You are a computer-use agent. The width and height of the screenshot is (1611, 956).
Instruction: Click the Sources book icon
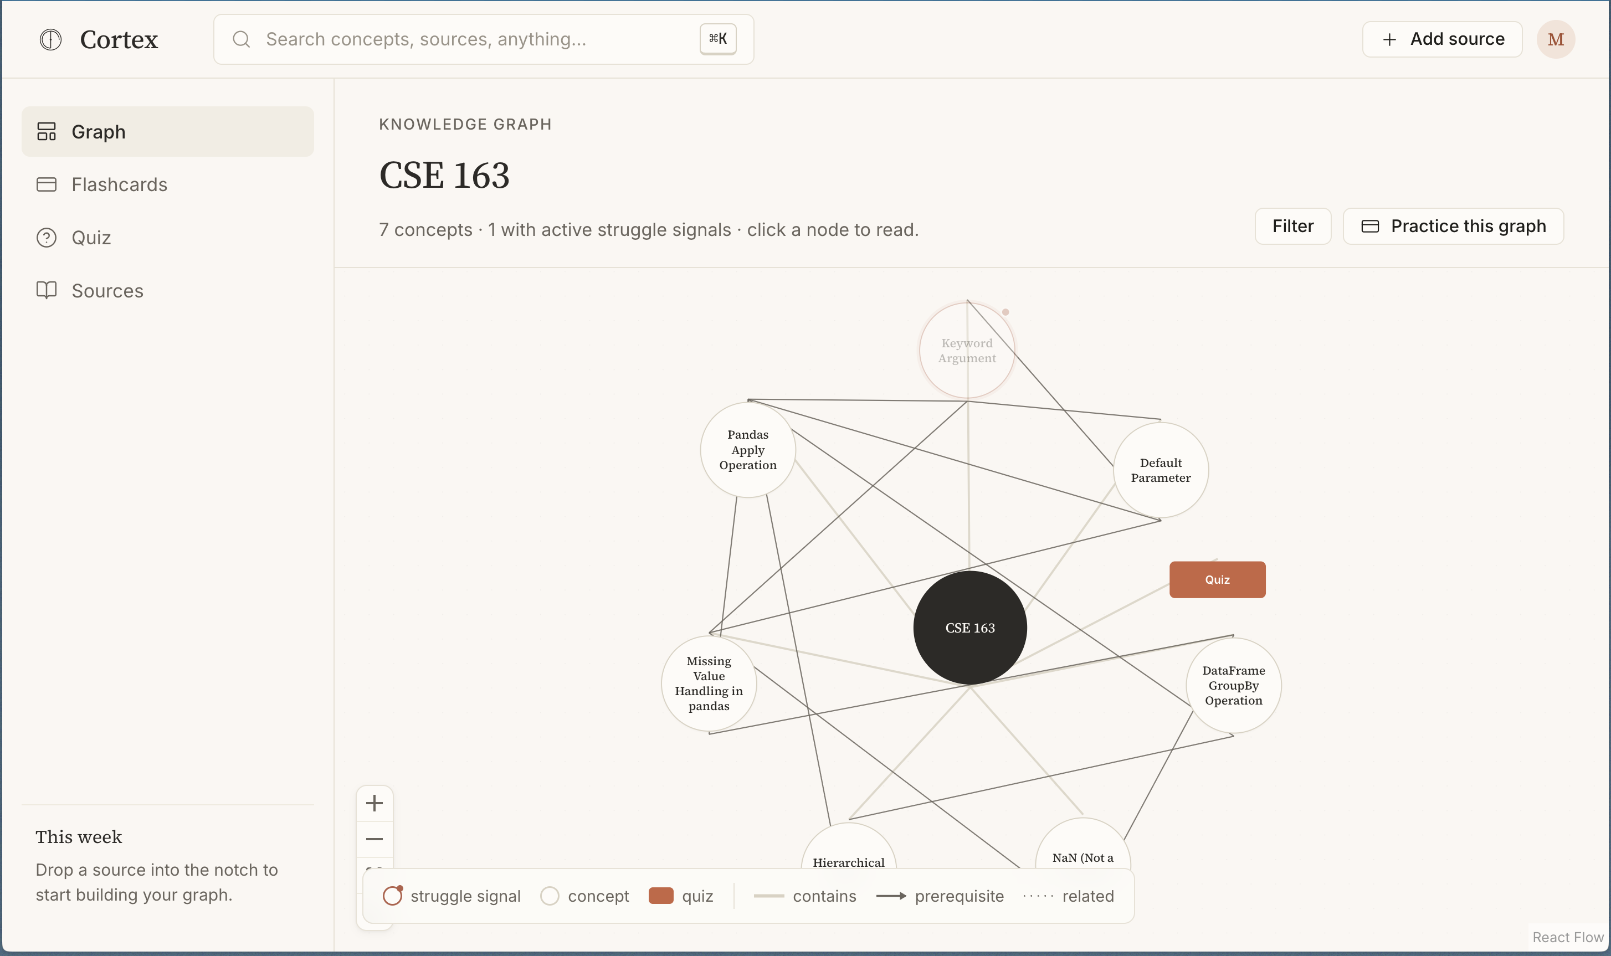tap(47, 291)
